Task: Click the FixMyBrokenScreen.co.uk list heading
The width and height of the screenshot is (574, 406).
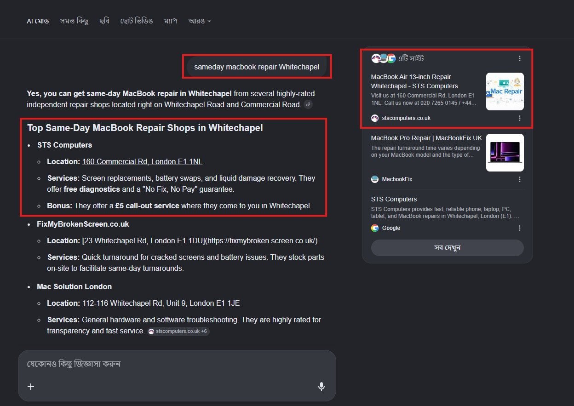Action: click(x=83, y=224)
